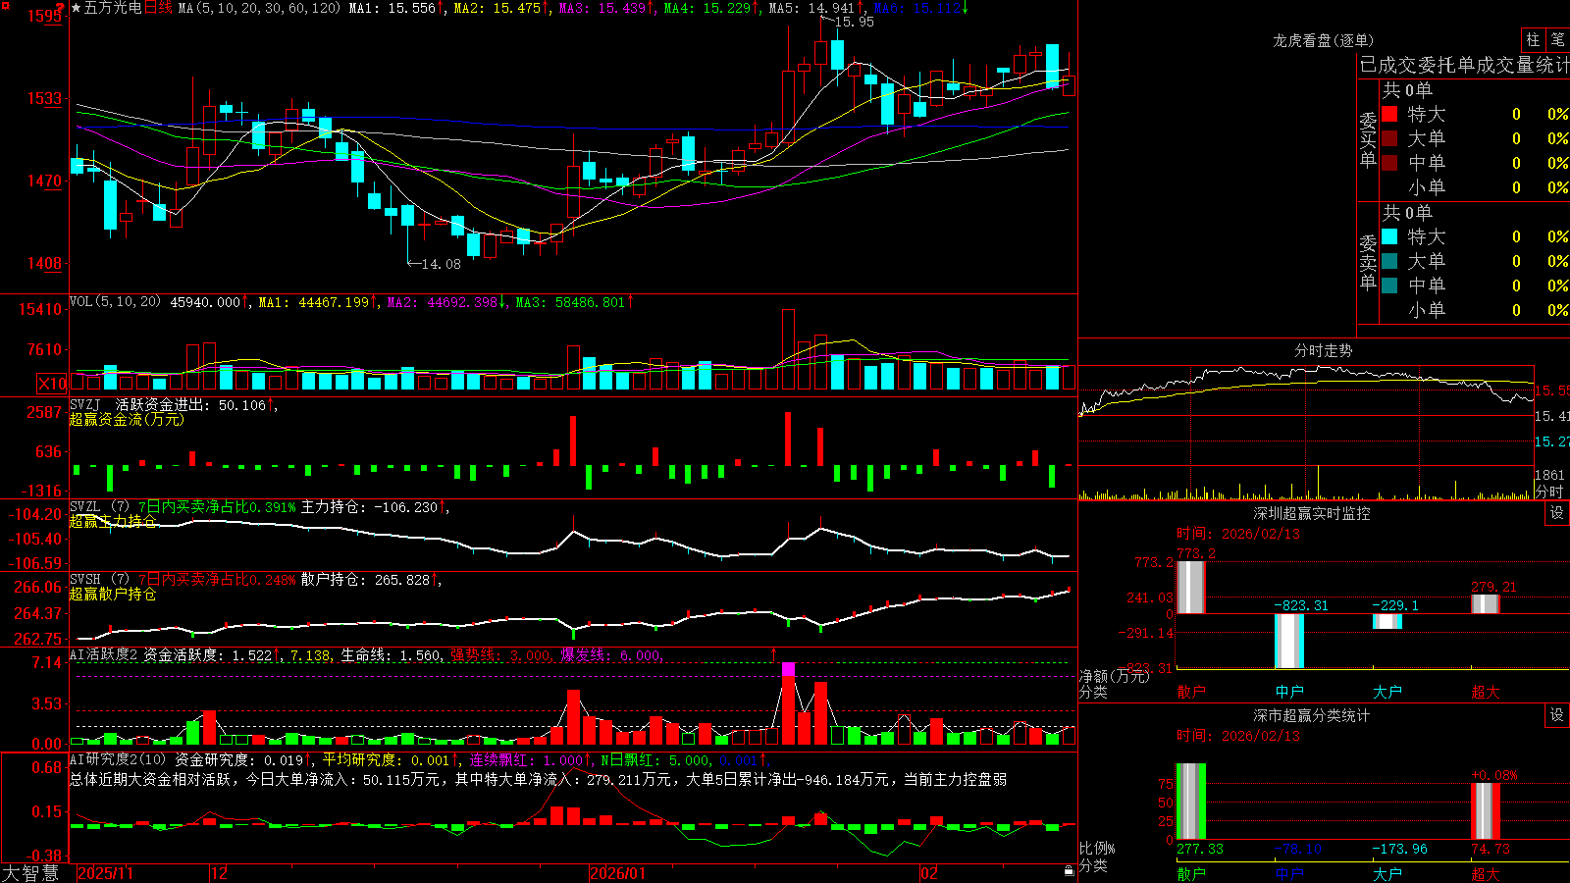Click the 深圳超赢实时监控 panel title
This screenshot has height=883, width=1570.
click(1312, 513)
